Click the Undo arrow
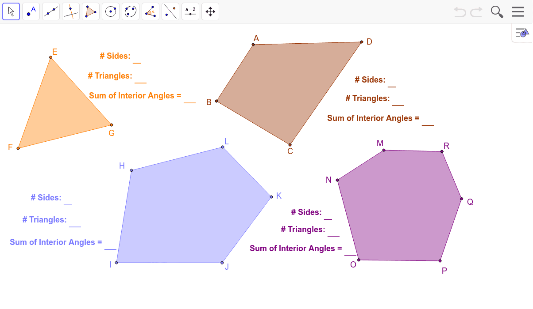The height and width of the screenshot is (309, 533). 460,12
